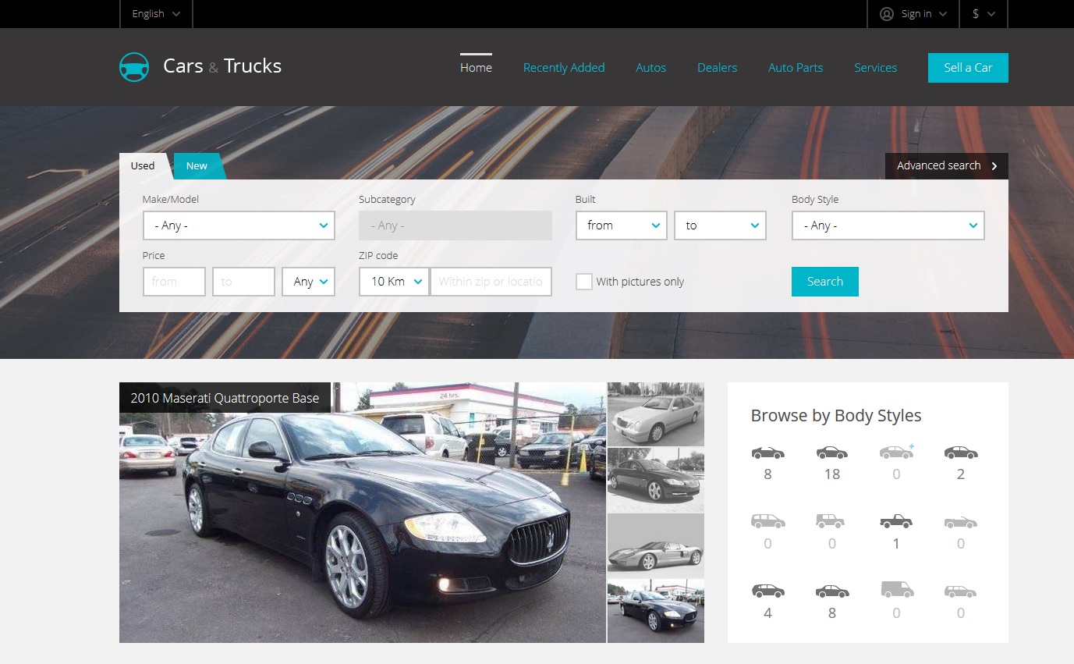The image size is (1074, 664).
Task: Open the 10 Km distance dropdown
Action: click(394, 282)
